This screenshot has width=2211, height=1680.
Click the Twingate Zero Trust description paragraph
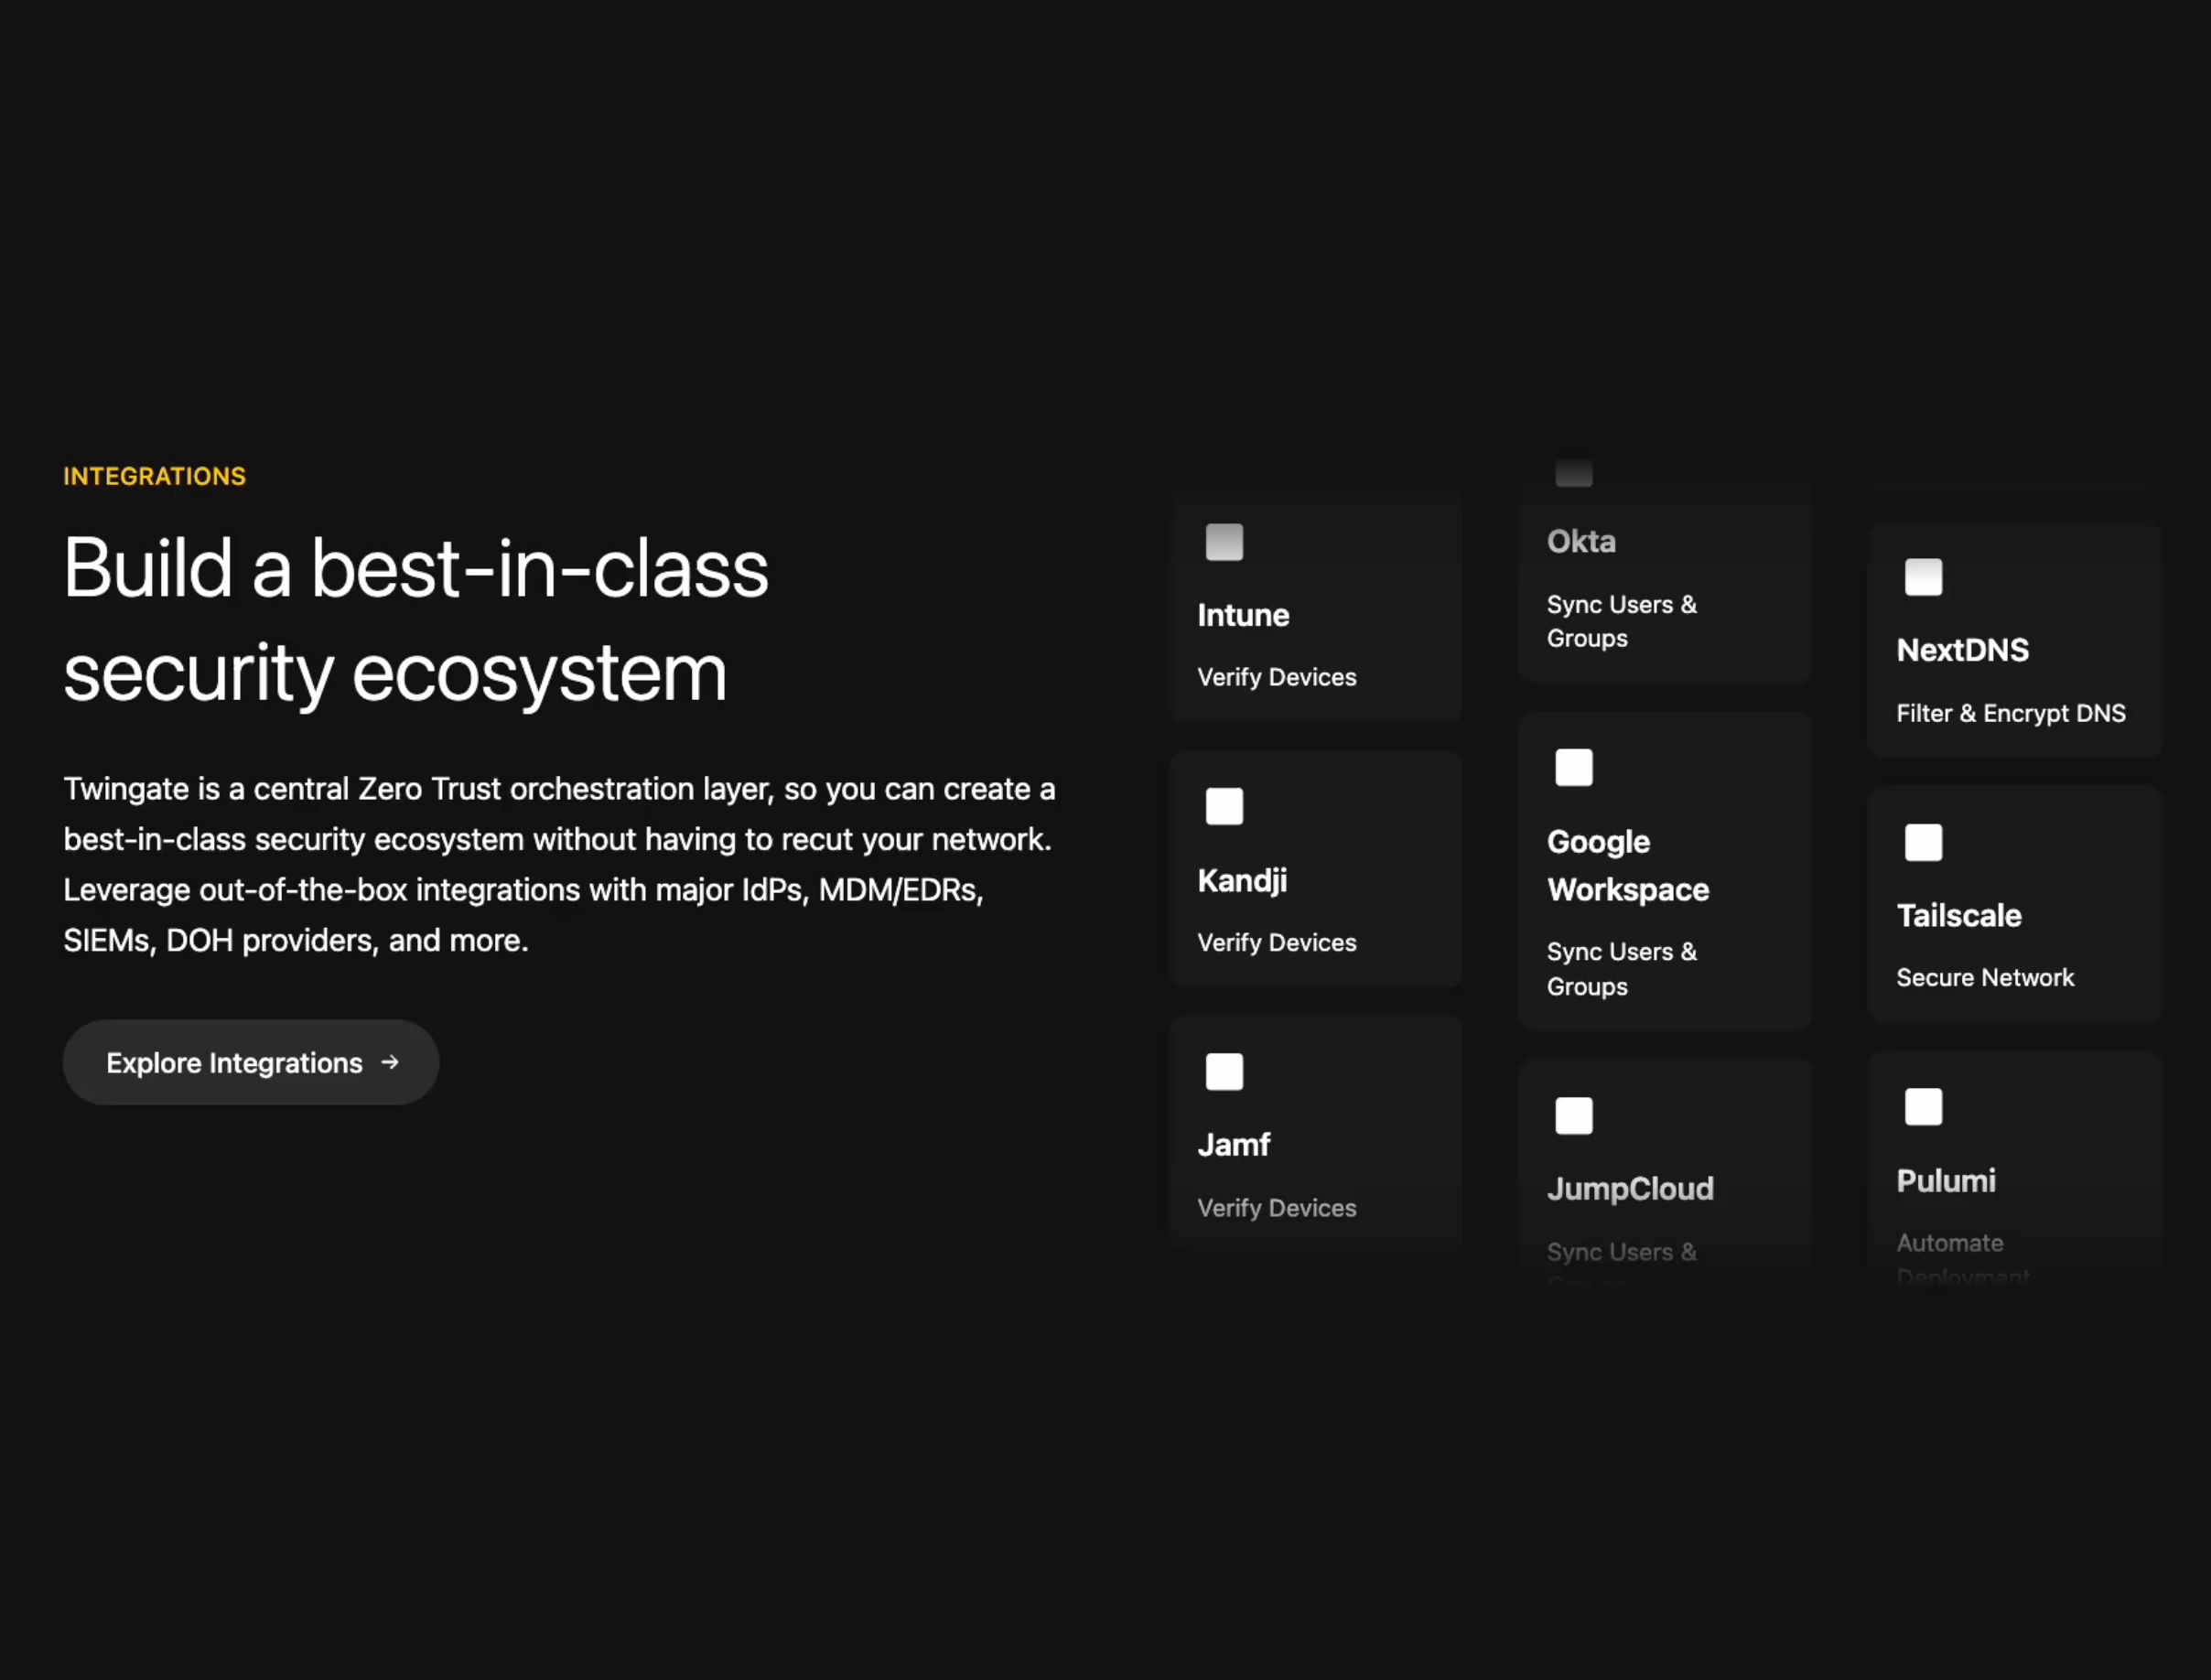pos(560,865)
